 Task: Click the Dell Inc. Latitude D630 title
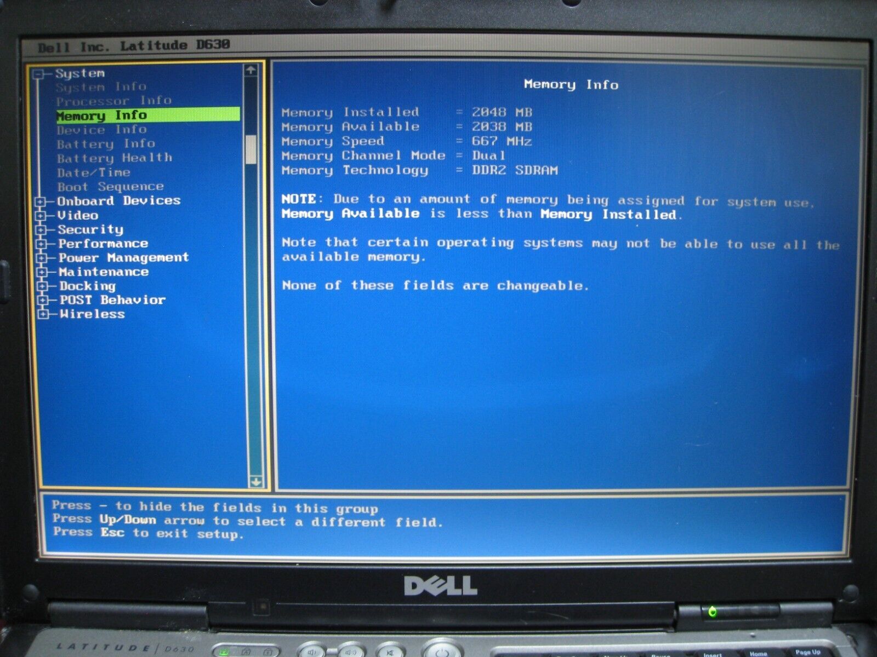coord(134,46)
